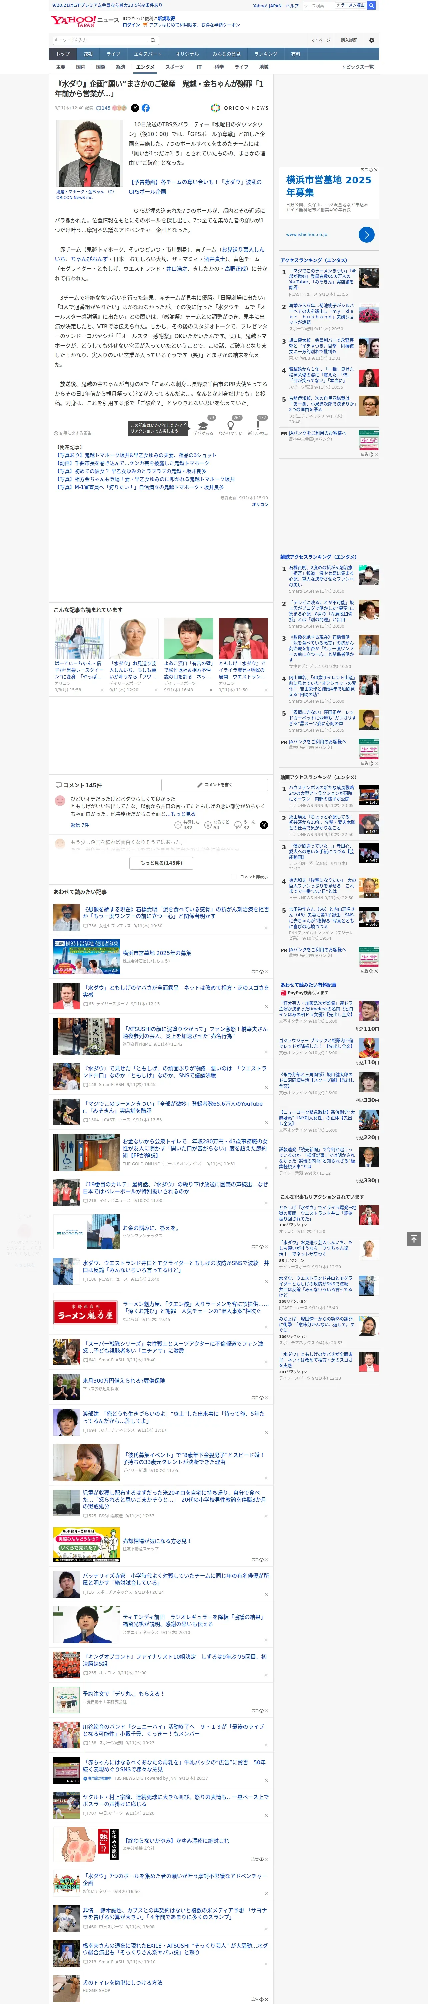Viewport: 428px width, 2004px height.
Task: Open ATSUSHIの顔に泥塗りやがって article
Action: coord(195,1032)
